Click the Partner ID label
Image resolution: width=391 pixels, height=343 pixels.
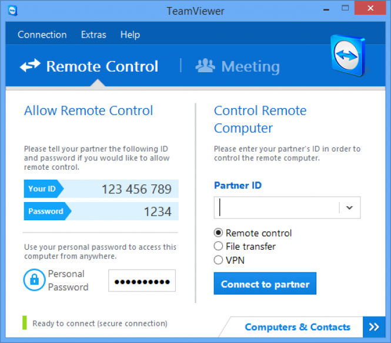point(238,186)
